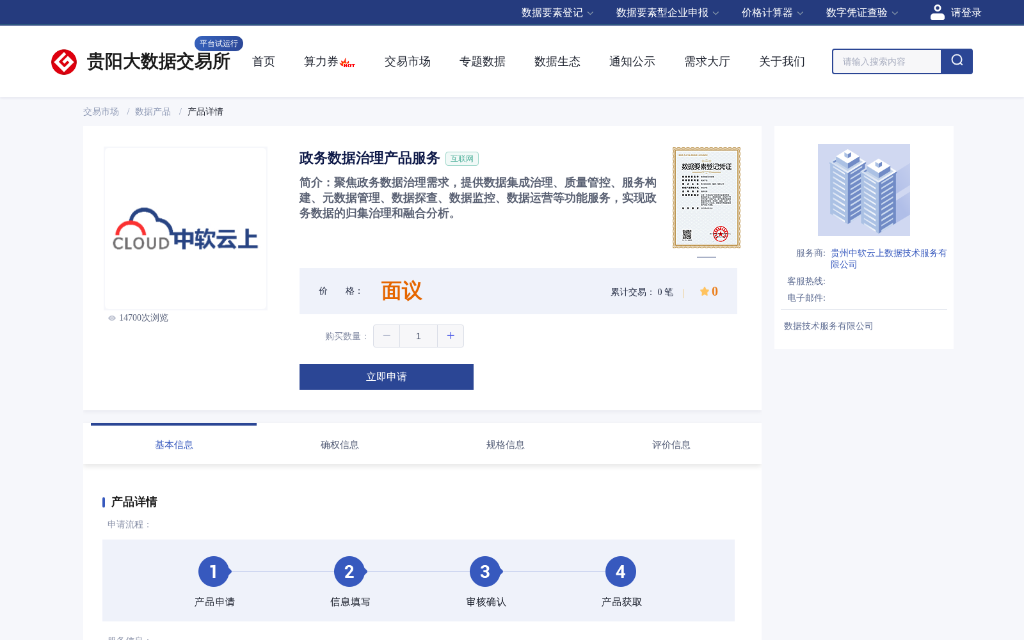Image resolution: width=1024 pixels, height=640 pixels.
Task: Click the supplier building illustration
Action: pos(864,190)
